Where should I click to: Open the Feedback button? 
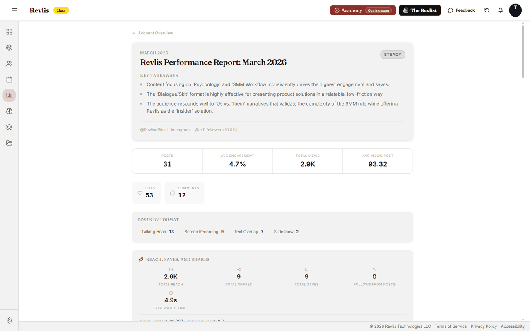pyautogui.click(x=461, y=10)
